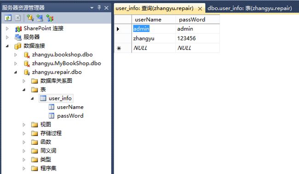The height and width of the screenshot is (174, 299).
Task: Expand the SharePoint 连接 node
Action: coord(7,29)
